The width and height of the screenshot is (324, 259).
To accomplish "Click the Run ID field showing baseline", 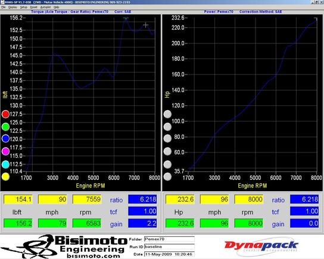I will 169,246.
